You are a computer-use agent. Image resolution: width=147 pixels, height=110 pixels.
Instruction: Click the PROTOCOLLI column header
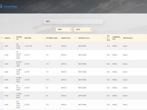click(x=128, y=38)
